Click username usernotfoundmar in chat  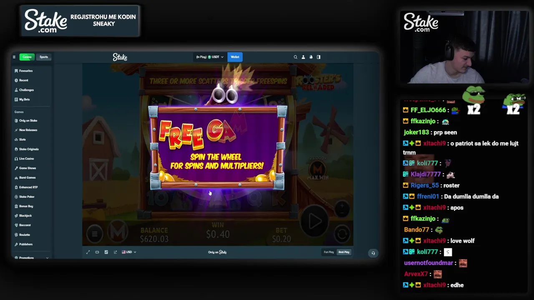pos(428,263)
